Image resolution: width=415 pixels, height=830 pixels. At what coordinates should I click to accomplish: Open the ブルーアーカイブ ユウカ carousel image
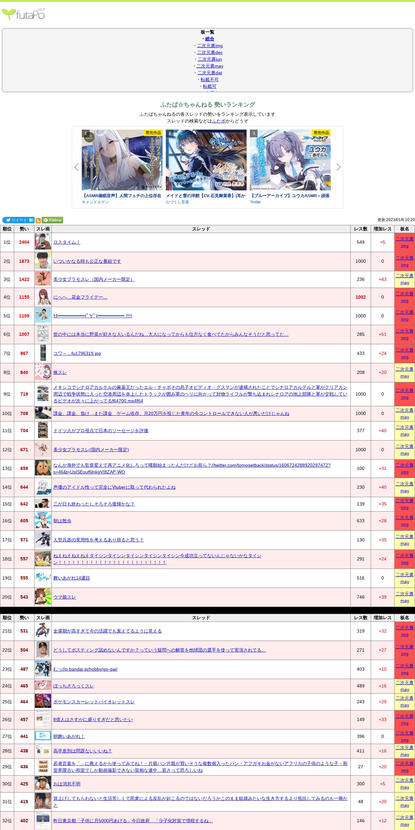[x=290, y=160]
